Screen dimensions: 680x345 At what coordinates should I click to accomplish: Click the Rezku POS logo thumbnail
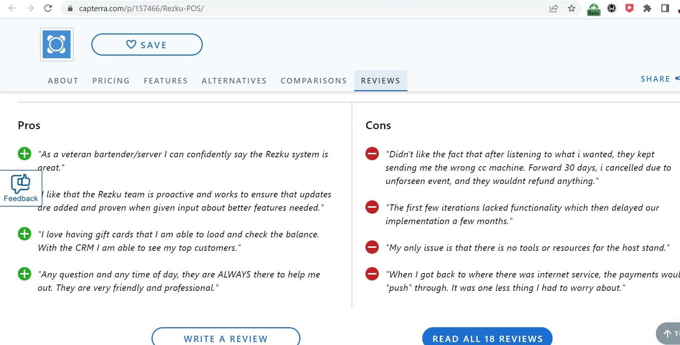pos(56,45)
